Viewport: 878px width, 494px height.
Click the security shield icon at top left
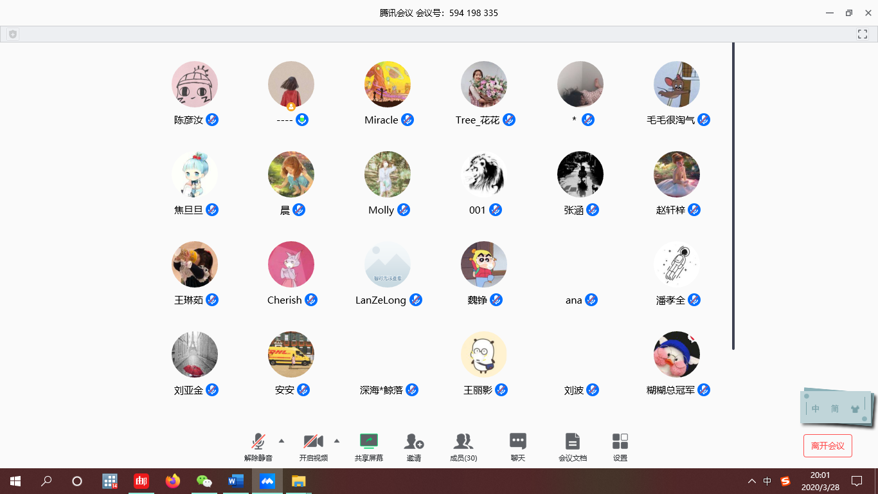coord(13,34)
